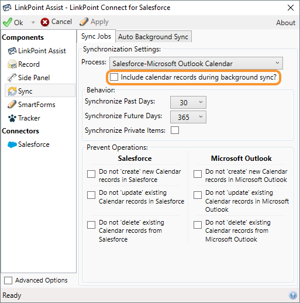The width and height of the screenshot is (300, 303).
Task: Click the Salesforce column heading under Prevent Operations
Action: [135, 159]
